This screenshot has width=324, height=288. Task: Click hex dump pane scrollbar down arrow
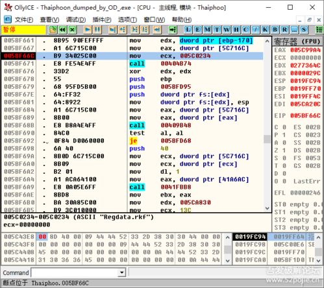click(227, 261)
